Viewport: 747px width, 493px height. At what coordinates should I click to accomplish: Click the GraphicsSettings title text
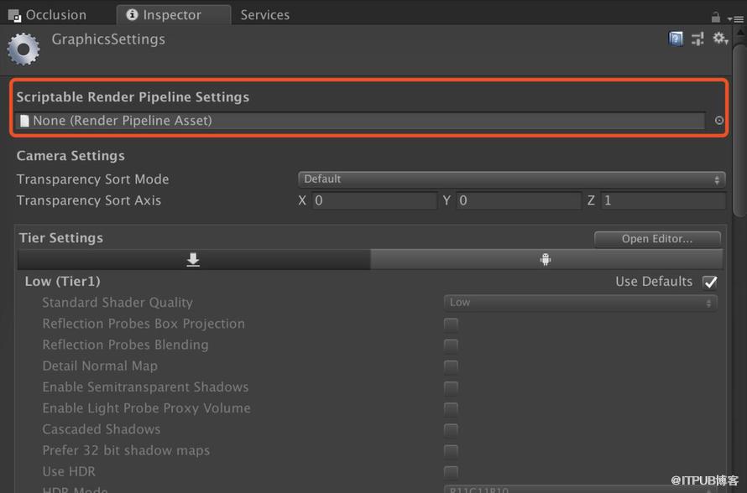coord(108,39)
